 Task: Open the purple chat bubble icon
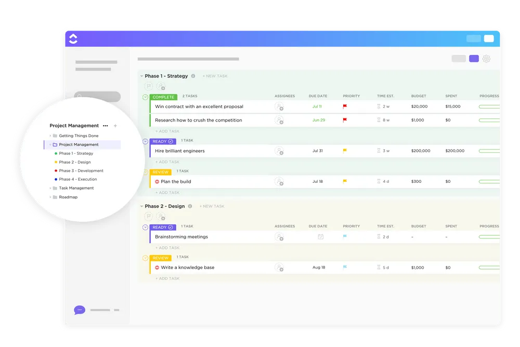tap(80, 310)
